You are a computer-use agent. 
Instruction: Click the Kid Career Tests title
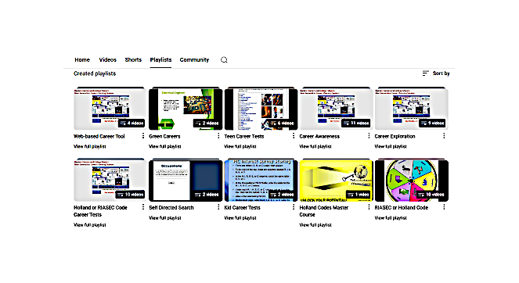(243, 208)
